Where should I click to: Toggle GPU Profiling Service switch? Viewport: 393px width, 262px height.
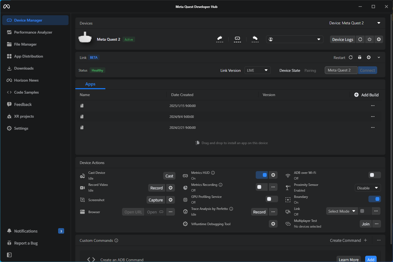(x=272, y=199)
